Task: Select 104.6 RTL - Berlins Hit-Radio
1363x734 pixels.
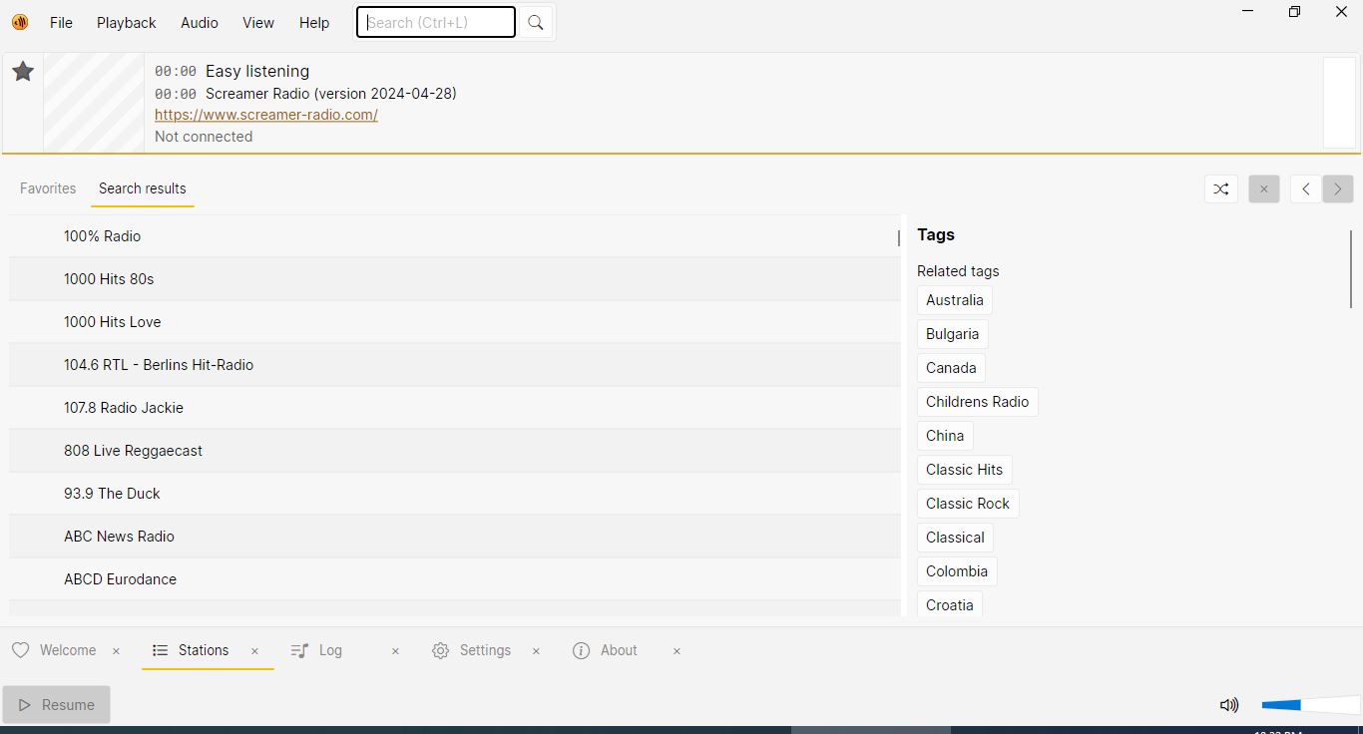Action: click(x=455, y=365)
